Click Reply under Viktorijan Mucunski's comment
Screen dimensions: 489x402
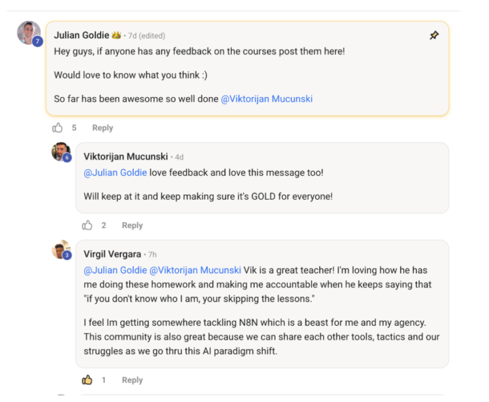[x=132, y=225]
